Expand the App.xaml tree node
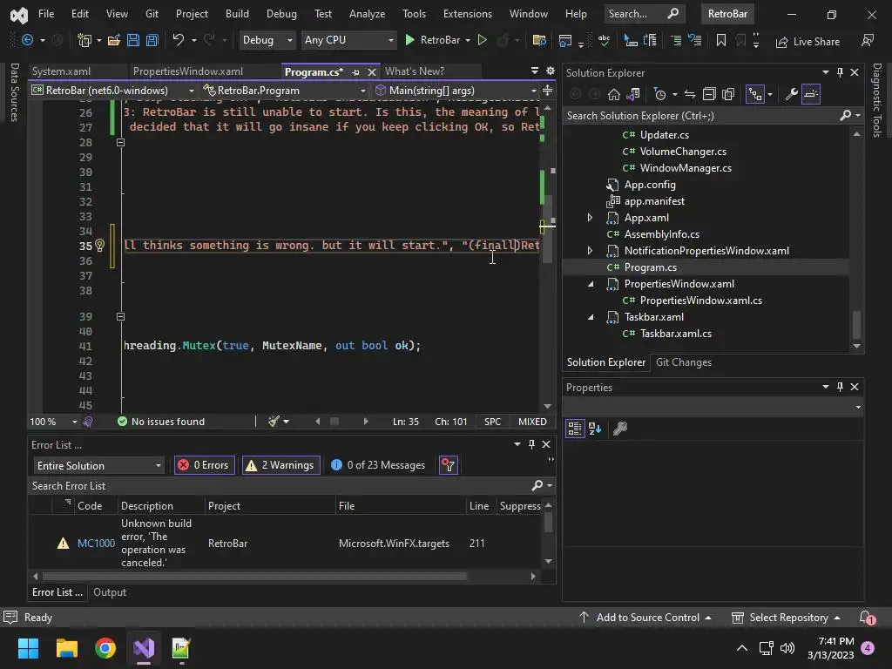This screenshot has width=892, height=669. coord(590,217)
